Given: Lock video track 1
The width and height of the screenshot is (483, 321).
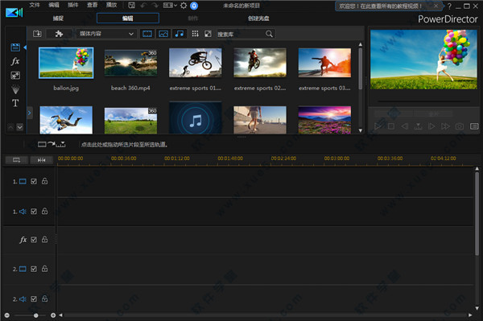Looking at the screenshot, I should coord(44,181).
